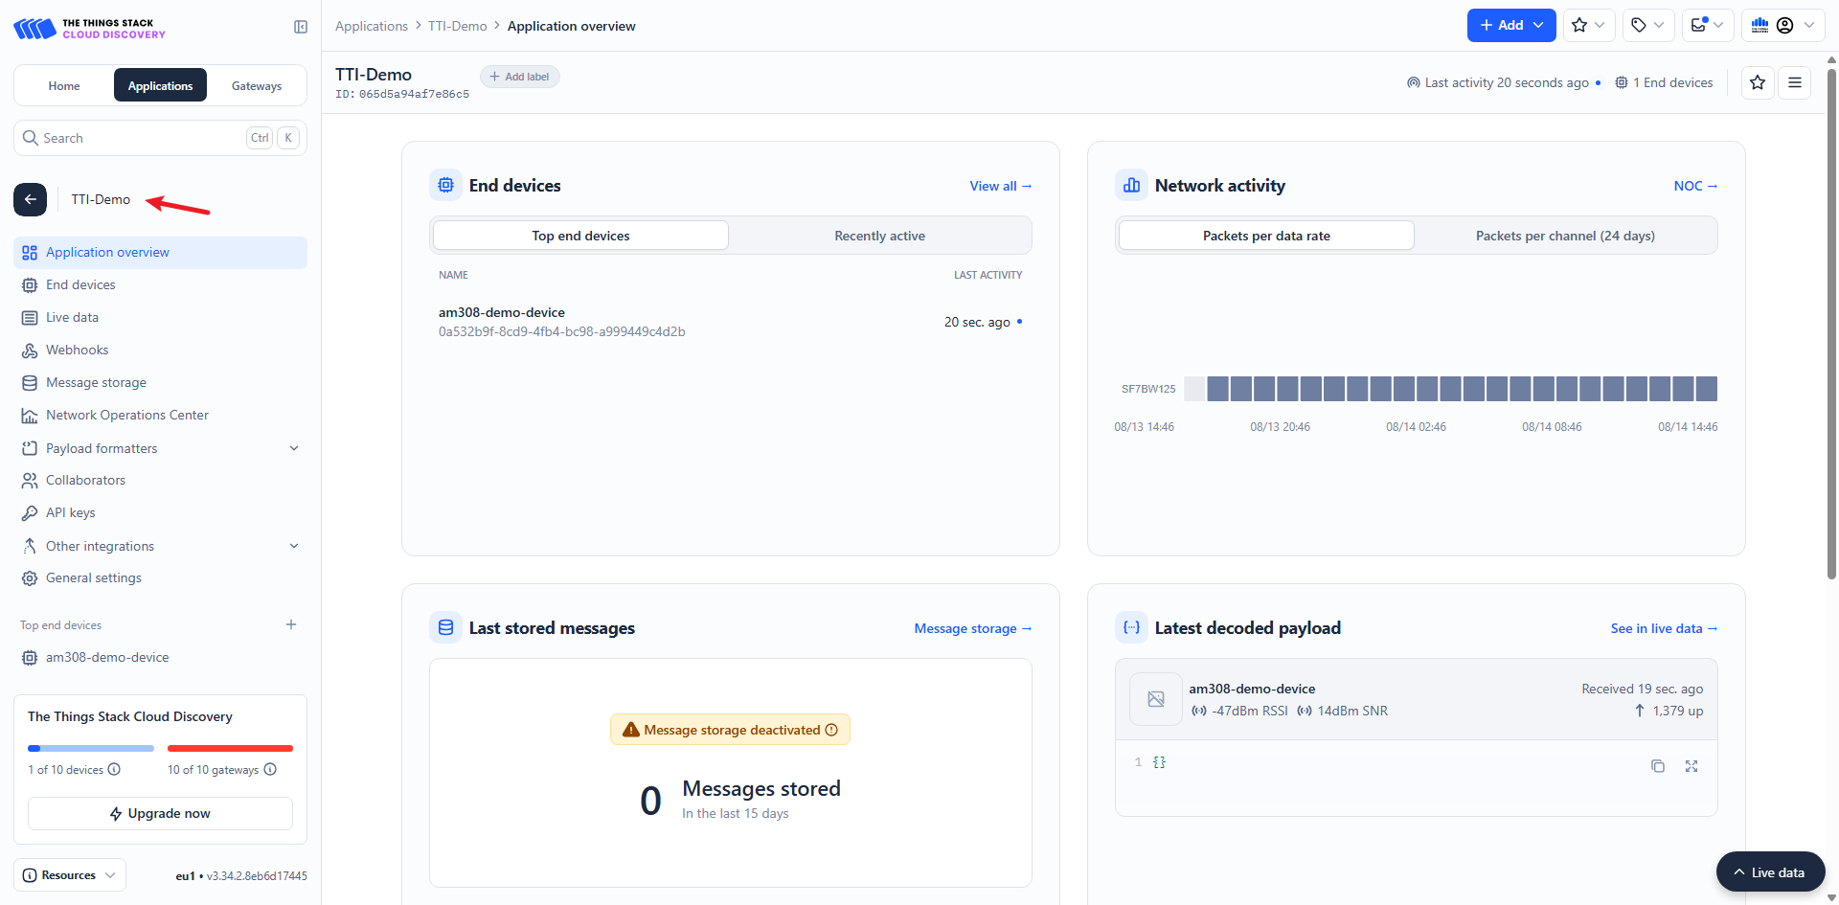
Task: Open the tag labels dropdown in top bar
Action: pos(1648,25)
